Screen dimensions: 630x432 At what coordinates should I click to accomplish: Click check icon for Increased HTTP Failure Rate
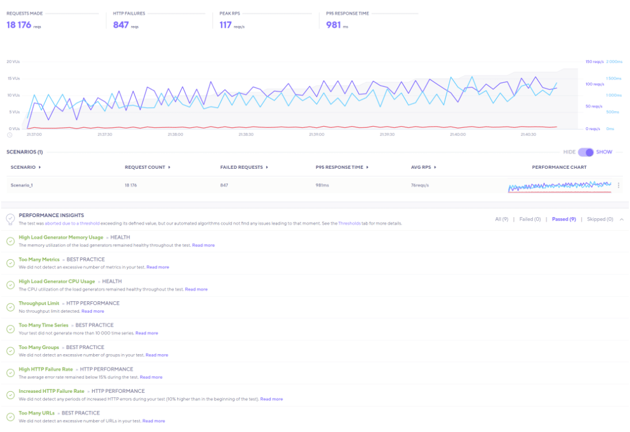tap(10, 395)
